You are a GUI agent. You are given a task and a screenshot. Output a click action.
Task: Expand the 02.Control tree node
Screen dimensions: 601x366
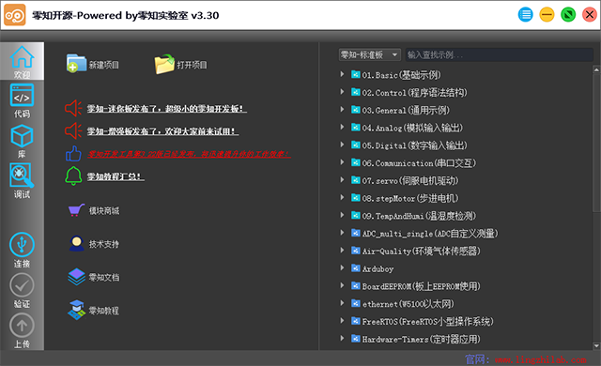click(x=342, y=92)
